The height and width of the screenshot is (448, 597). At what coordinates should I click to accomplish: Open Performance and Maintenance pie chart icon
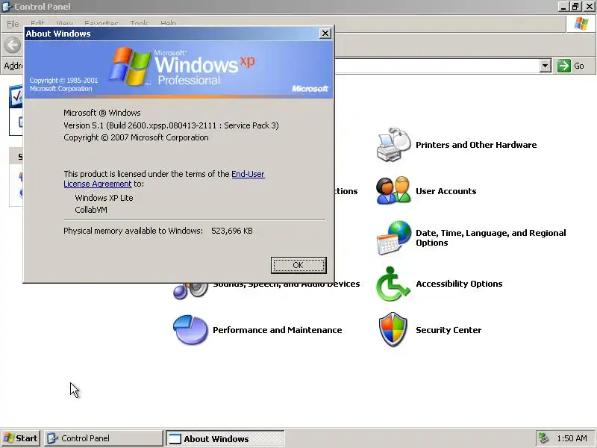point(190,329)
